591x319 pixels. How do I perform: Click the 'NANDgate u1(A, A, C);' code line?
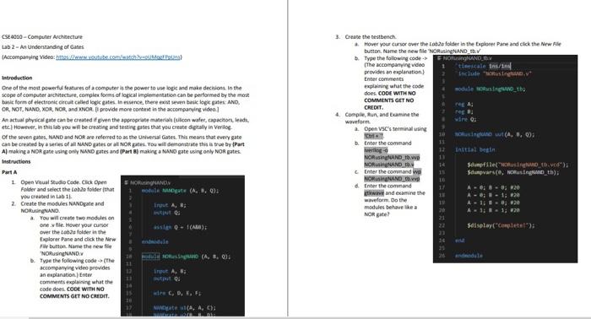pyautogui.click(x=185, y=308)
